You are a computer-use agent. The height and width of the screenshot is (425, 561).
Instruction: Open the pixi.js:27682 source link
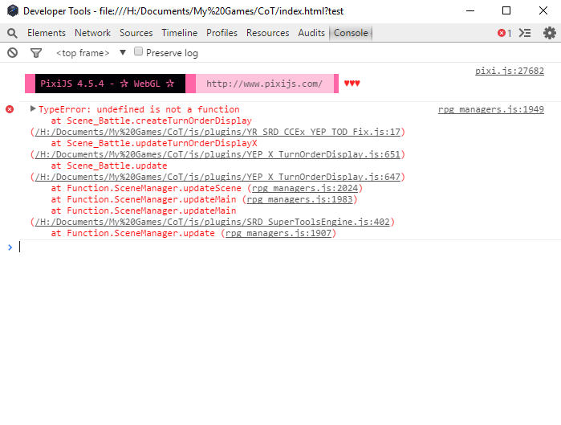(x=510, y=71)
